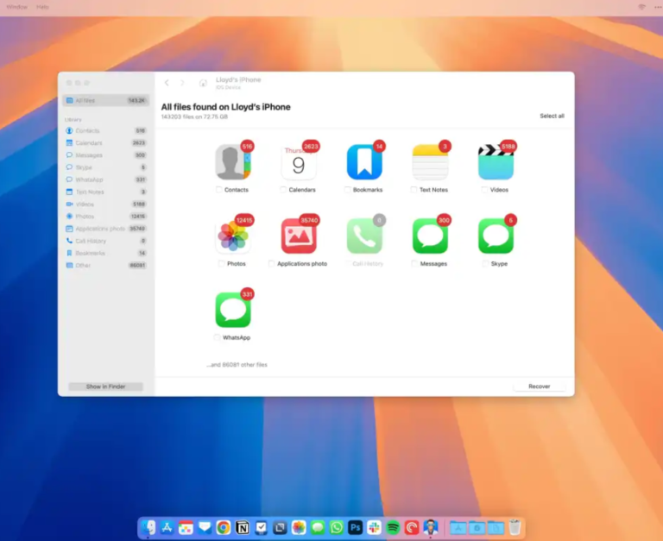Tick the Bookmarks checkbox

348,190
